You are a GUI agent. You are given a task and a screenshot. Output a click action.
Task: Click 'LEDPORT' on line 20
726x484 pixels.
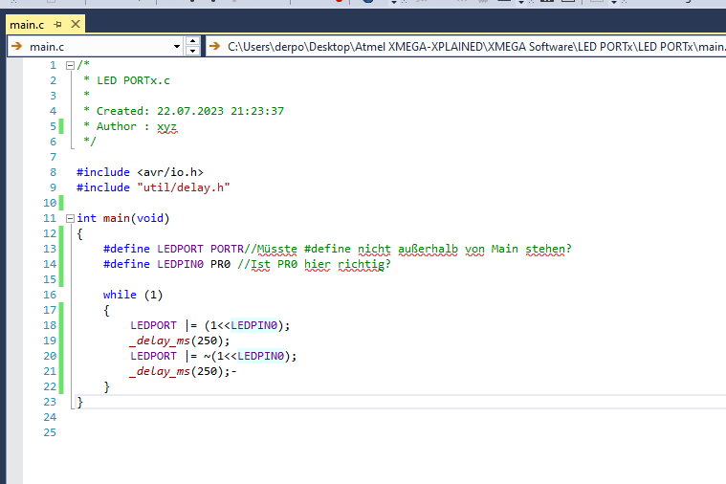153,356
